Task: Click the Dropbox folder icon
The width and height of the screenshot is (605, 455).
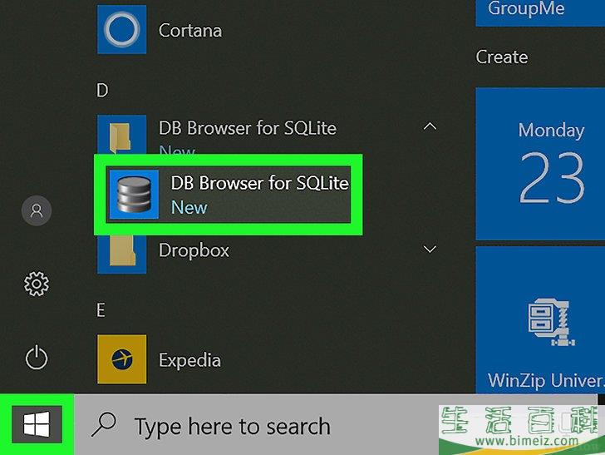Action: point(122,250)
